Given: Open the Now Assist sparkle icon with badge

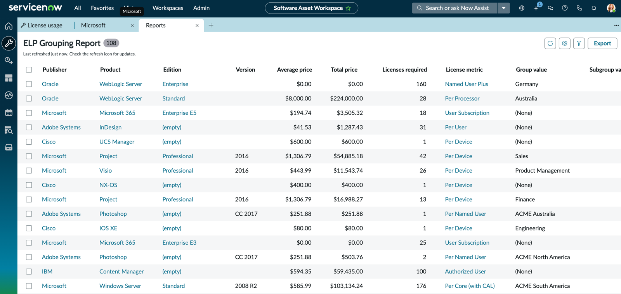Looking at the screenshot, I should (x=536, y=8).
